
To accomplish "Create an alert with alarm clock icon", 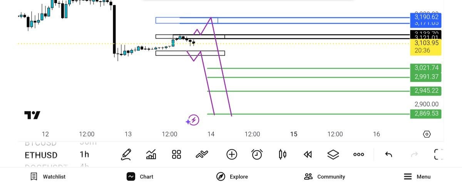I will [257, 154].
